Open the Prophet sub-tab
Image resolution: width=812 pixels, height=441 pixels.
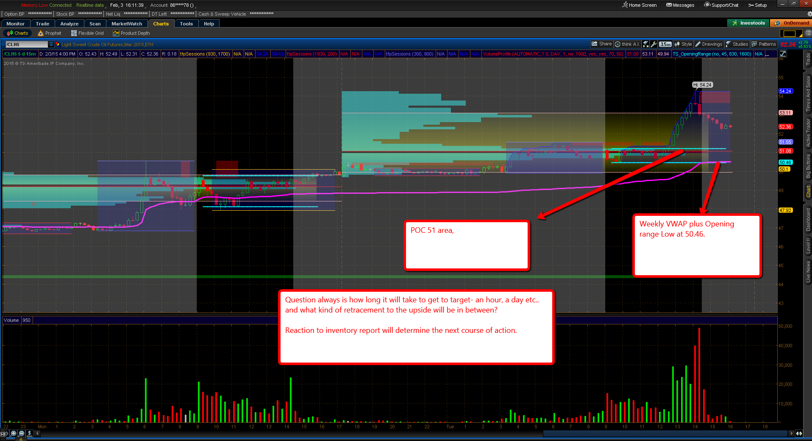pos(50,33)
